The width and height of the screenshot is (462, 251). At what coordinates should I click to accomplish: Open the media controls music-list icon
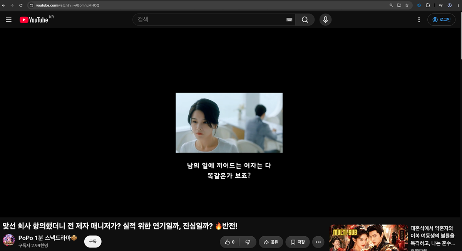(441, 5)
